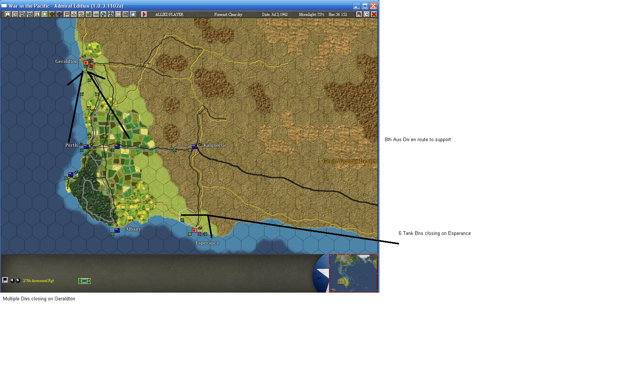Select the Kalgoorlie base flag icon
The width and height of the screenshot is (619, 386).
194,147
